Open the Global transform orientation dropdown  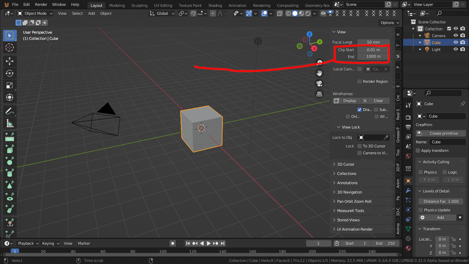point(162,13)
